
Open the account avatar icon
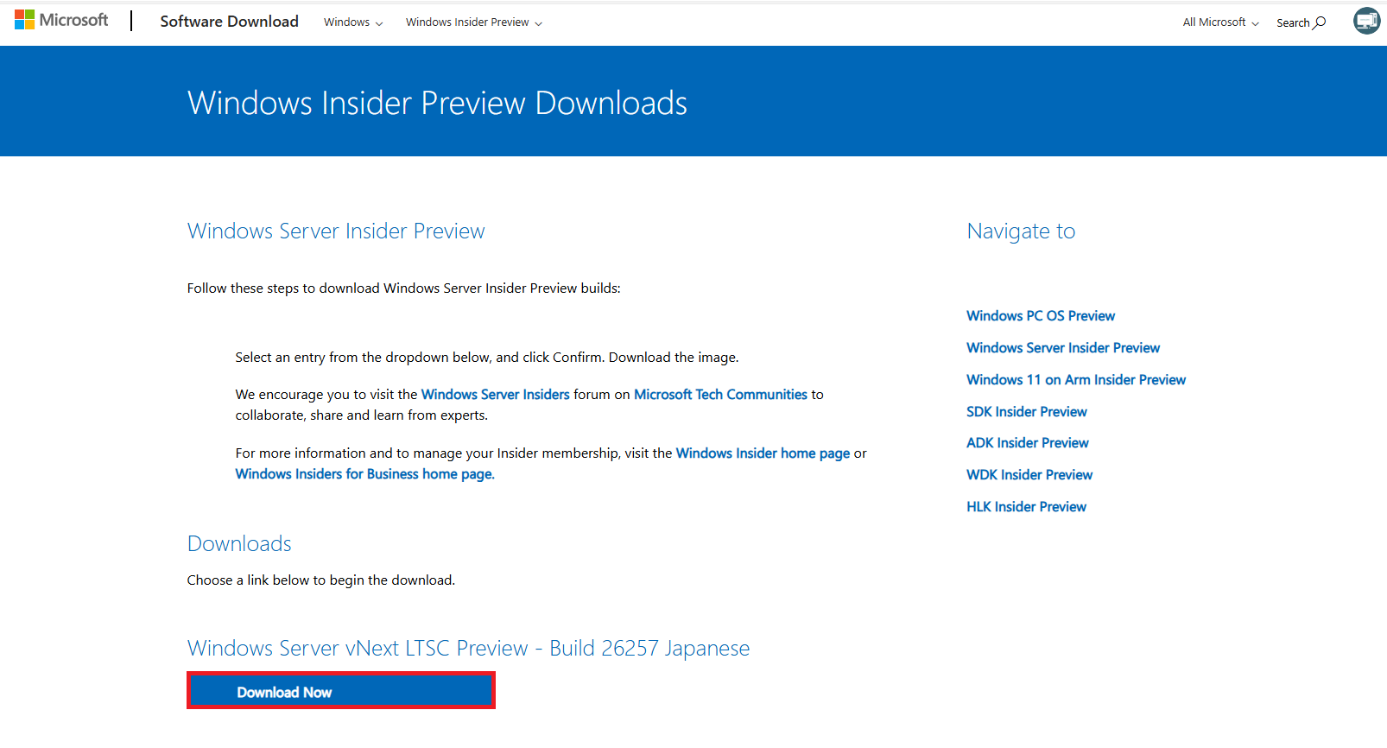(x=1366, y=21)
